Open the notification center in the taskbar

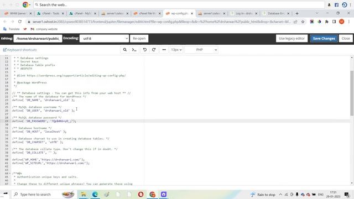pos(347,194)
